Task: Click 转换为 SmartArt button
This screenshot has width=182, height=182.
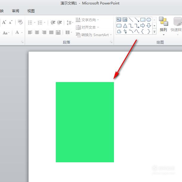Action: point(94,35)
